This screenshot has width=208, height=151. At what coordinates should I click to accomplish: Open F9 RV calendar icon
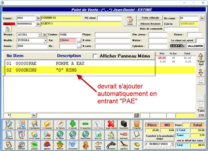22,135
